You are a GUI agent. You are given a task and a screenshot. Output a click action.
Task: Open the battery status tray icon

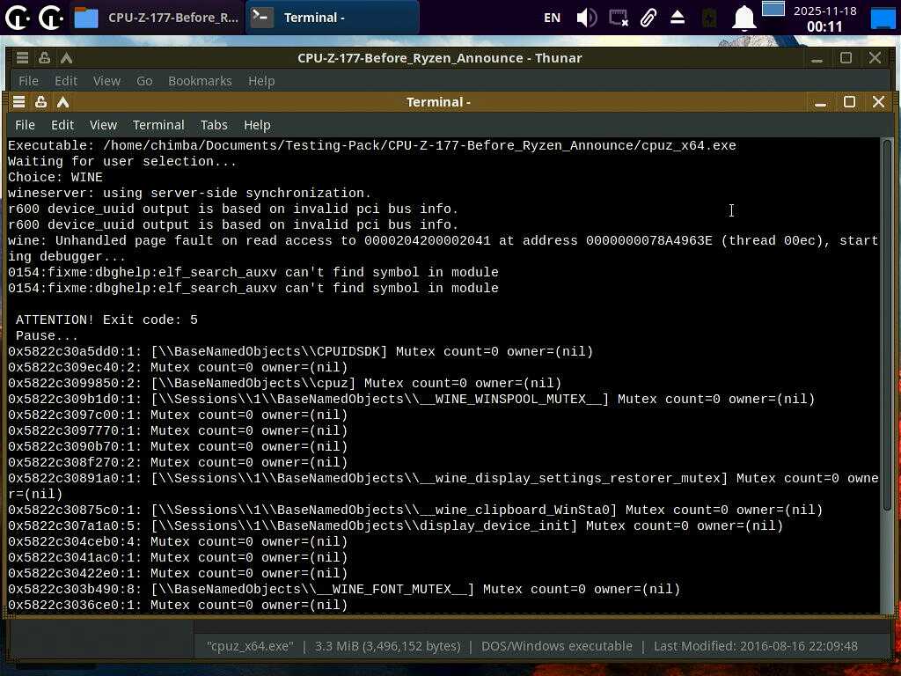(710, 18)
